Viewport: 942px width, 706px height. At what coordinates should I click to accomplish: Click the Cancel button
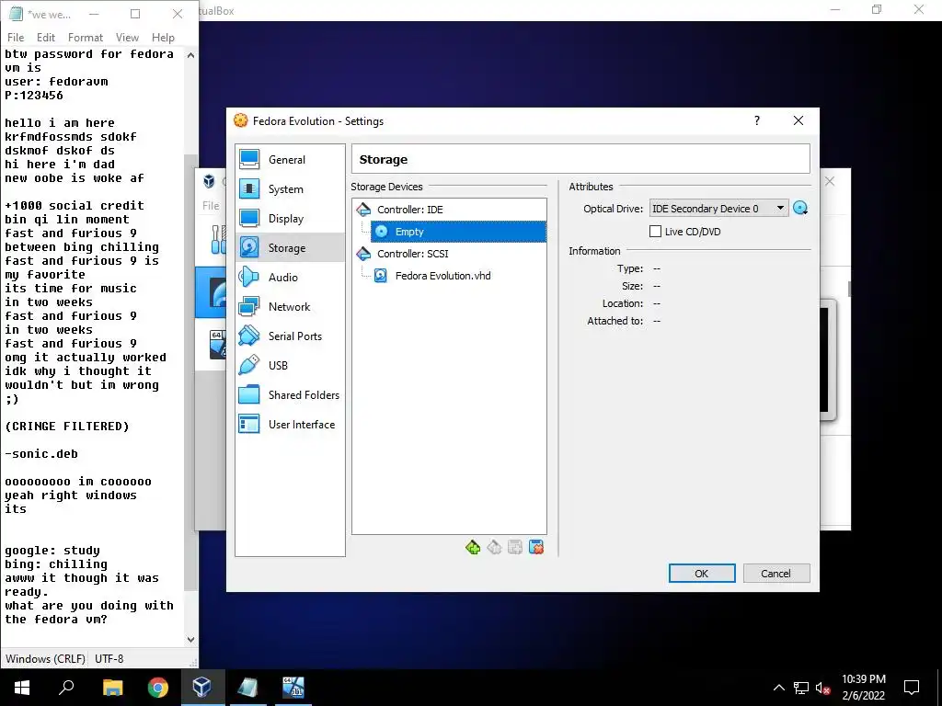[x=776, y=574]
